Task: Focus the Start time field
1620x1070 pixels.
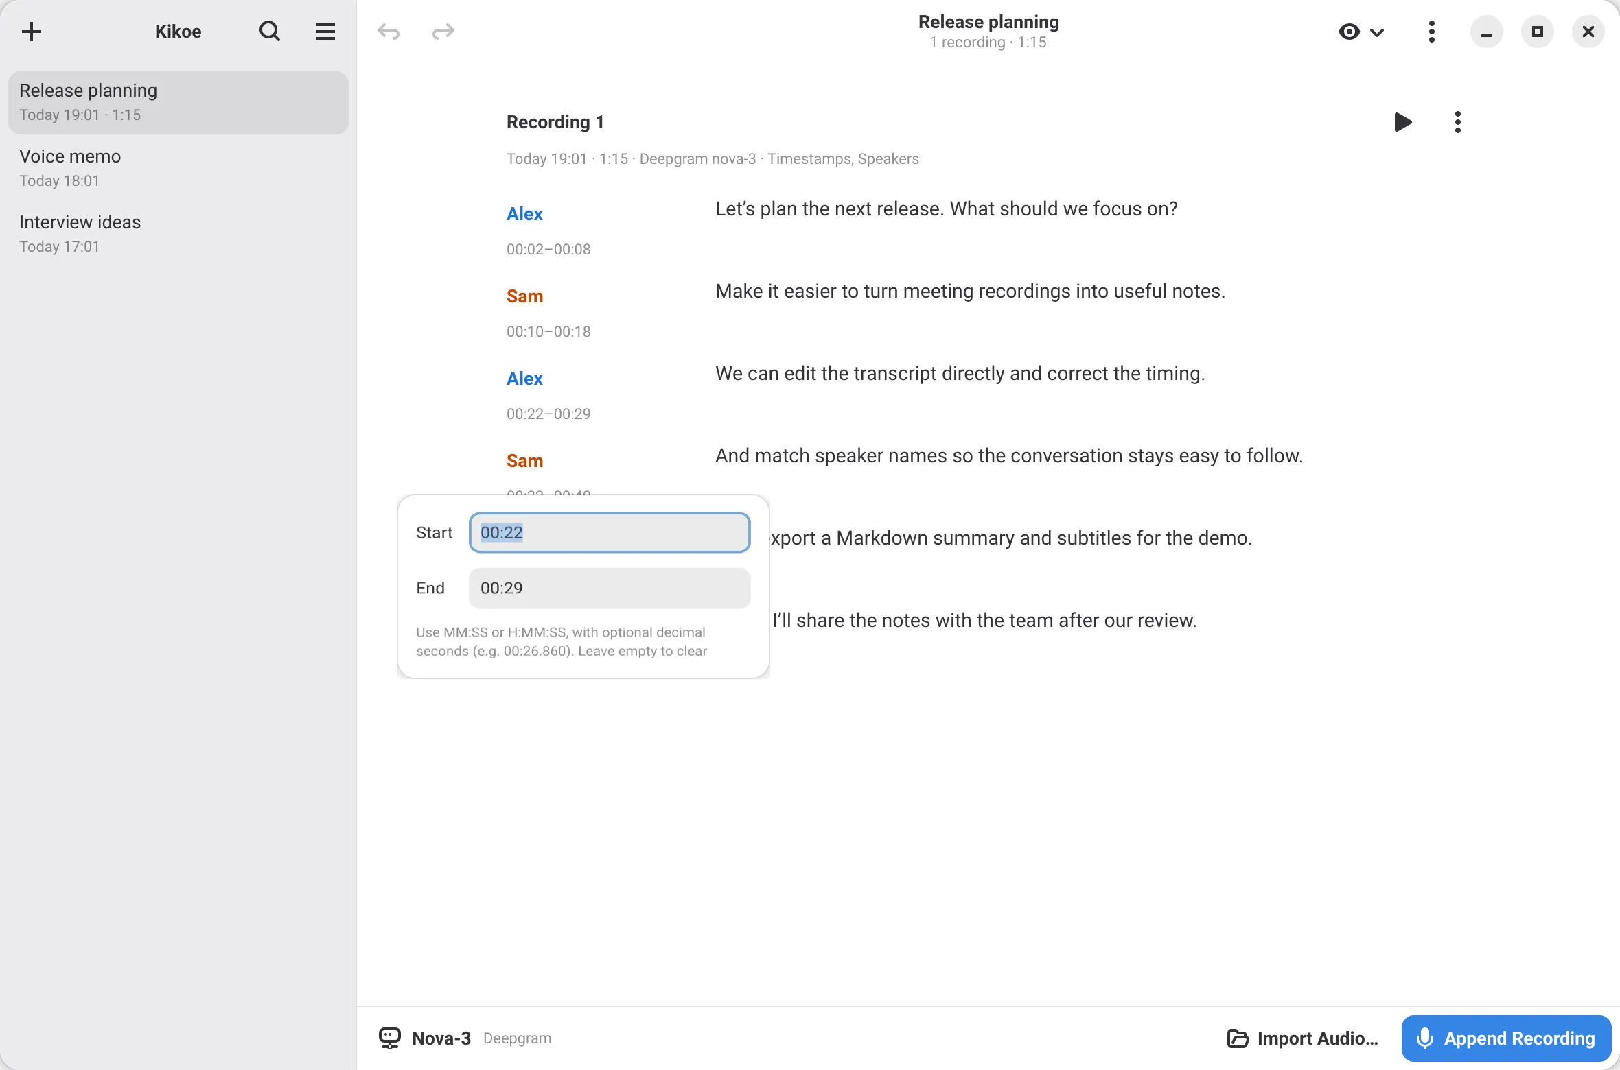Action: click(610, 532)
